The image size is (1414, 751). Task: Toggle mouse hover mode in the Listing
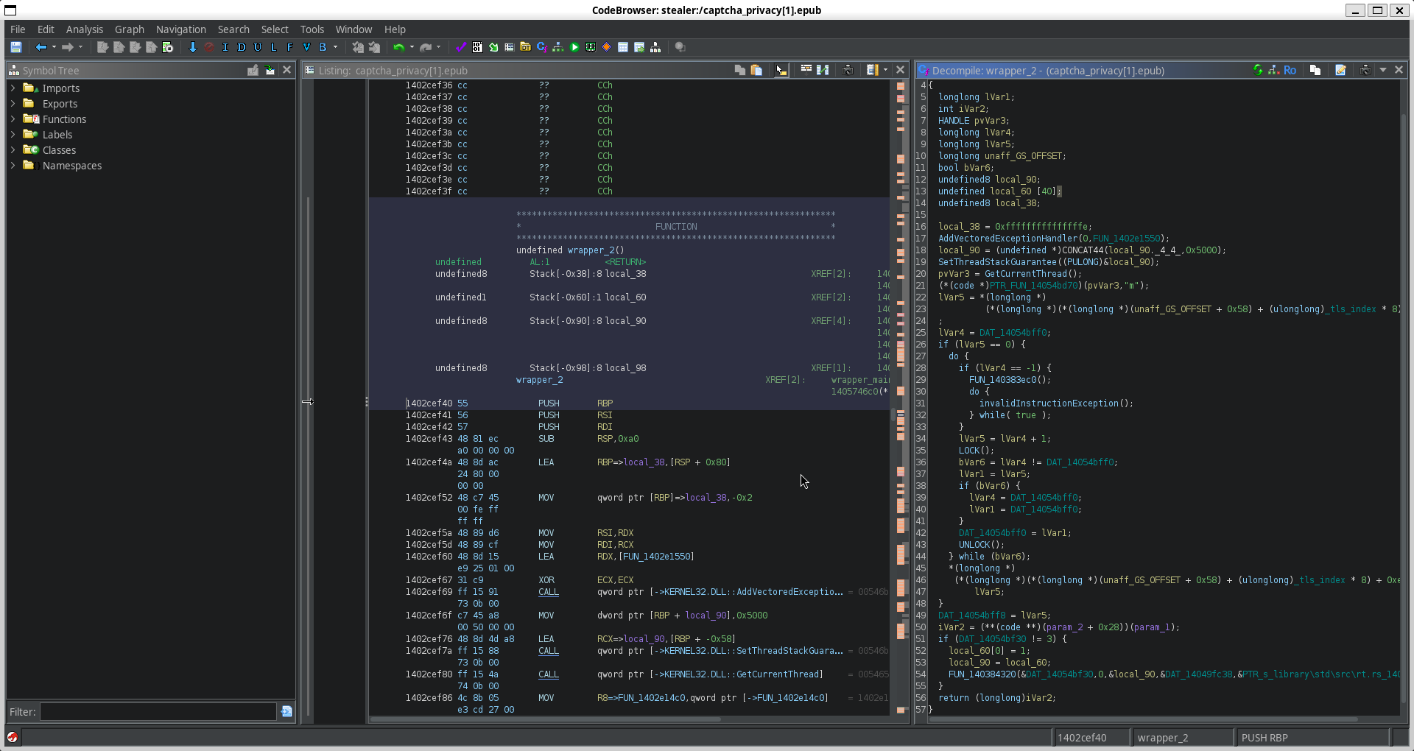[781, 70]
